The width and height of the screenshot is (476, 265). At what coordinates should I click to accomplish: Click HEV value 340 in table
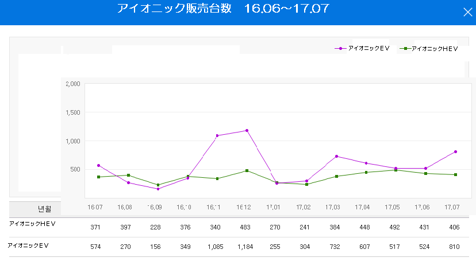tap(215, 227)
